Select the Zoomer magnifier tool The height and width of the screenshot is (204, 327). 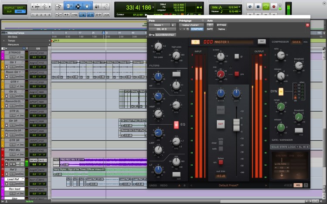coord(59,6)
